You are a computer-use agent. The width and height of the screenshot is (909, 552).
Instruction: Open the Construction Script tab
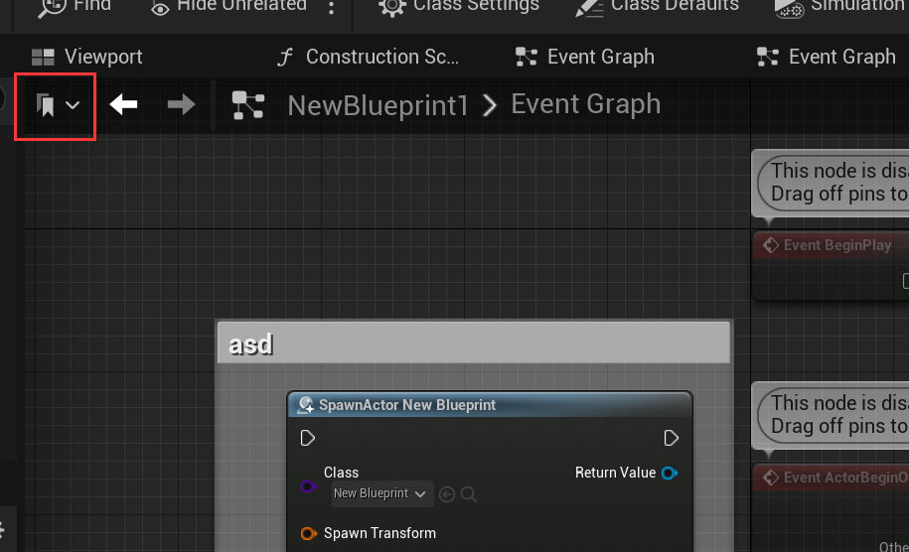[368, 57]
